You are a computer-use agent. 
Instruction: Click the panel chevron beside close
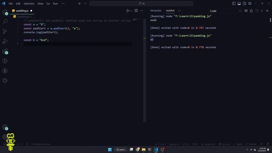click(x=262, y=11)
